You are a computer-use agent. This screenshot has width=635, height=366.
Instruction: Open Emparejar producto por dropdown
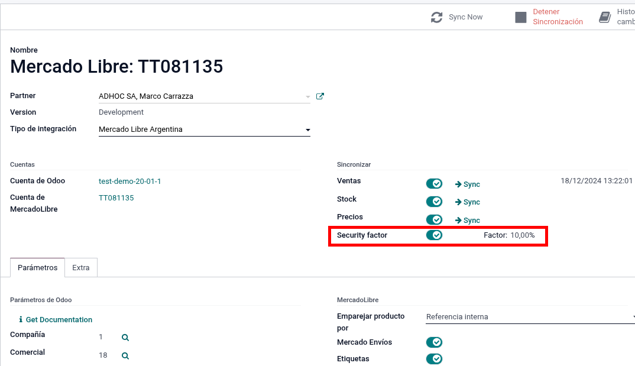[530, 316]
